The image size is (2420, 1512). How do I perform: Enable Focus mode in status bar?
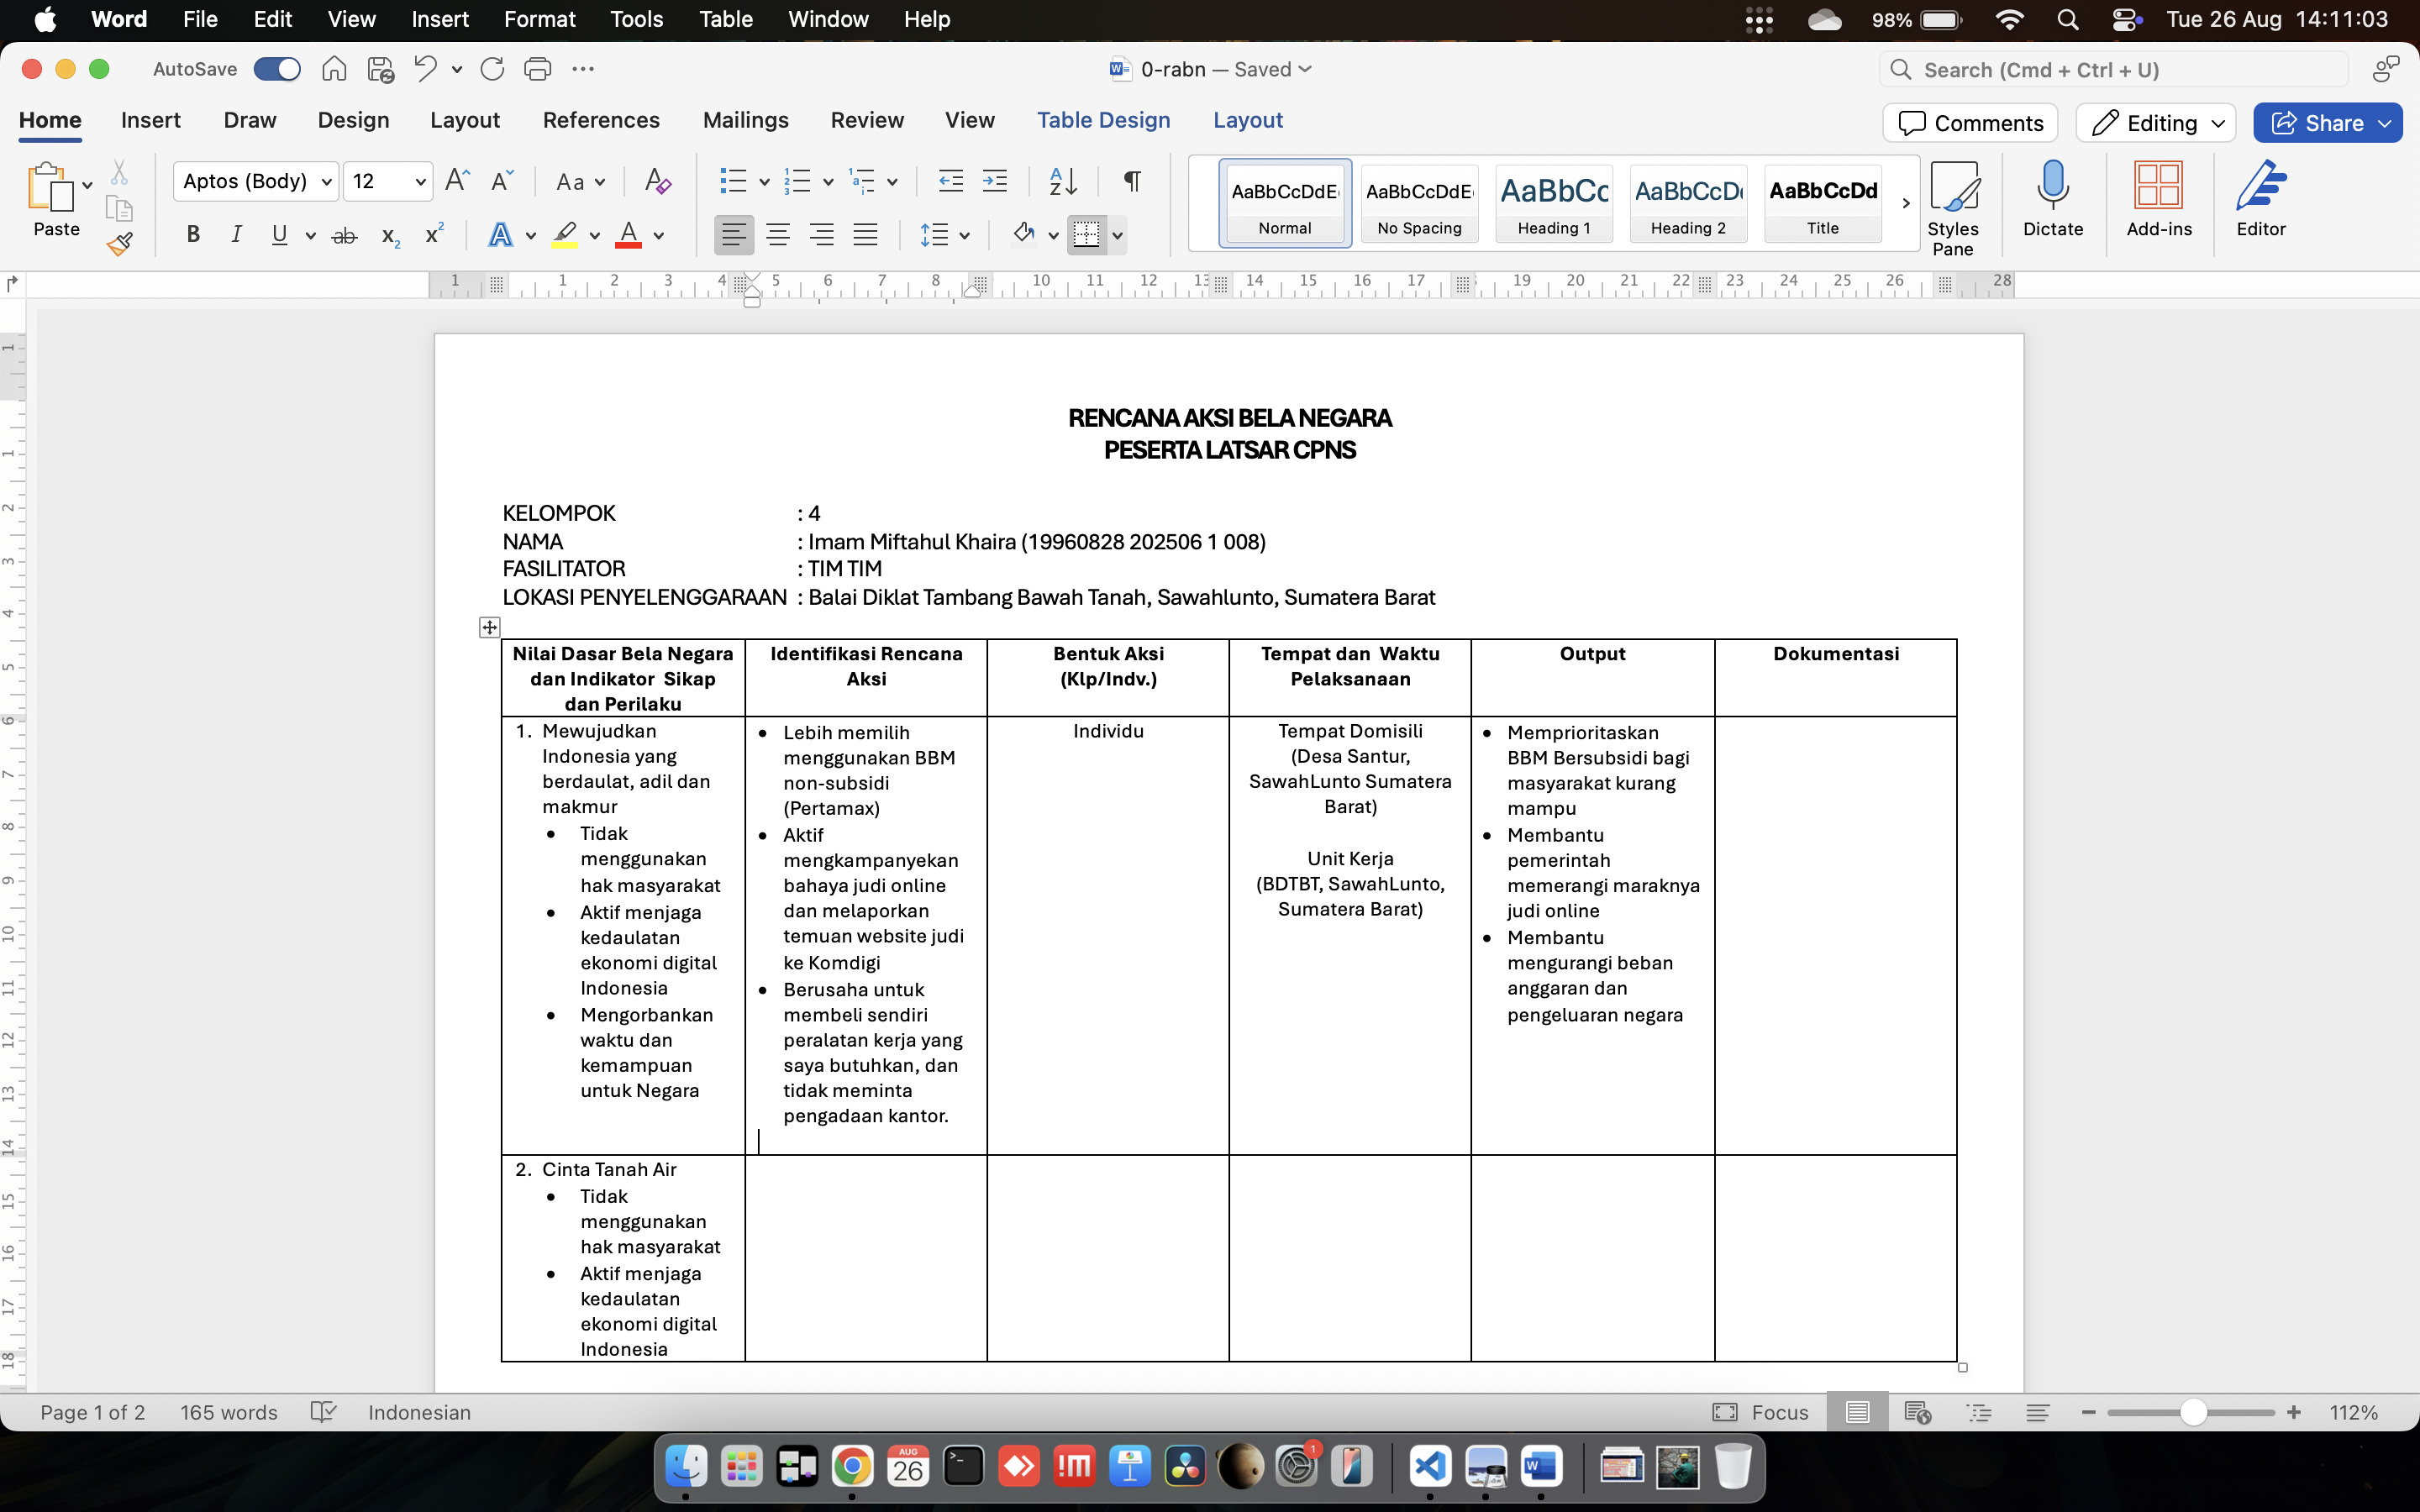pyautogui.click(x=1761, y=1412)
